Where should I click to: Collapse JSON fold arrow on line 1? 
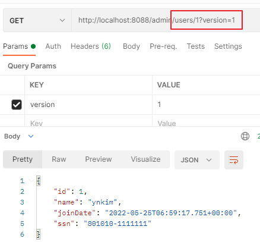click(x=31, y=181)
